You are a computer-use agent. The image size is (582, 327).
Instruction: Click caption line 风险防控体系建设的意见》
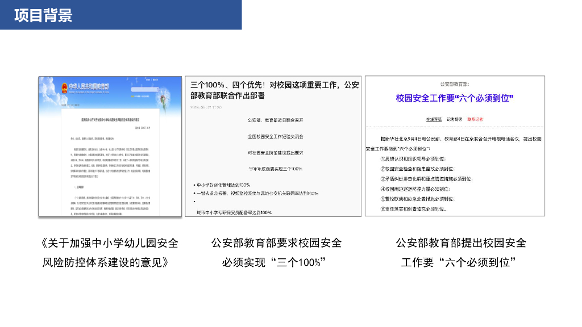pos(106,262)
